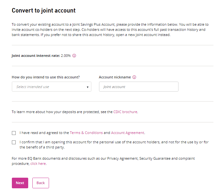Go back using the Back button
This screenshot has height=196, width=224.
41,183
